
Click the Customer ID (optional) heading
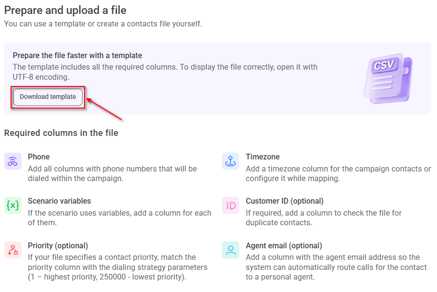pos(285,201)
